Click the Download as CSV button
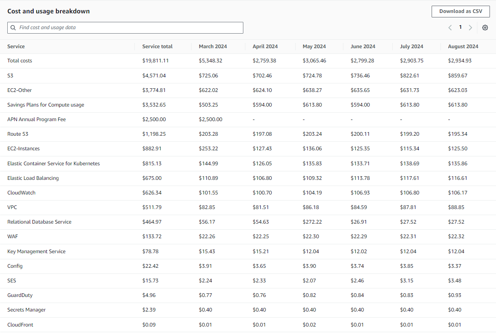Image resolution: width=496 pixels, height=333 pixels. [x=460, y=11]
